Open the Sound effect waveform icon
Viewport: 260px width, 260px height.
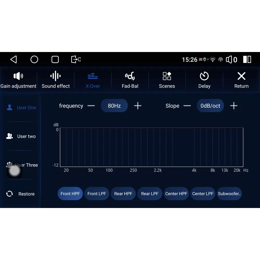pos(56,76)
